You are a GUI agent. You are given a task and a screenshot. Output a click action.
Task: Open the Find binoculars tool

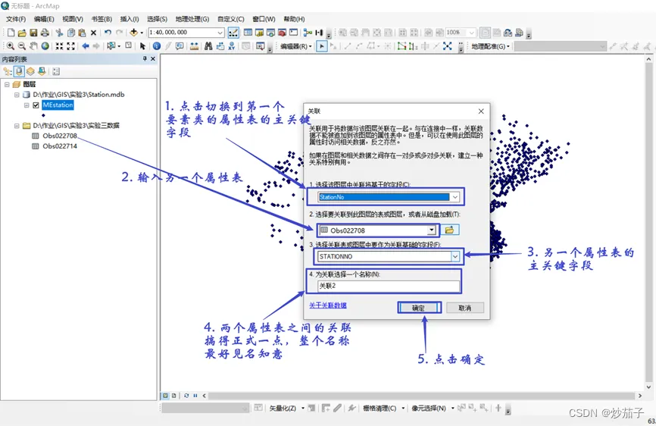[208, 46]
